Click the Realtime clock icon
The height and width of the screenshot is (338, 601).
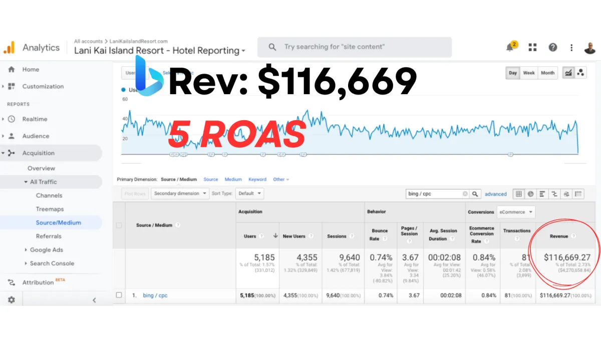pyautogui.click(x=12, y=119)
